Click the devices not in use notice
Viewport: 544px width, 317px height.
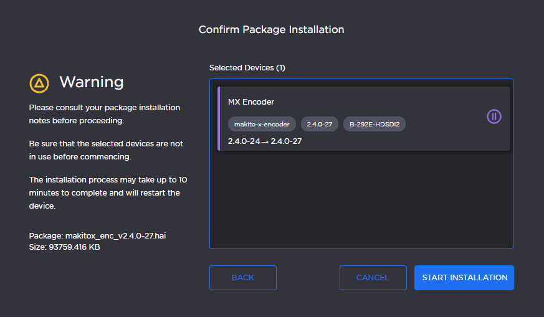tap(106, 150)
